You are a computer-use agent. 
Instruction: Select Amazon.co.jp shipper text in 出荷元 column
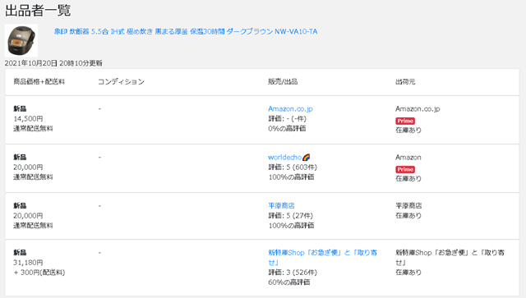pos(418,109)
